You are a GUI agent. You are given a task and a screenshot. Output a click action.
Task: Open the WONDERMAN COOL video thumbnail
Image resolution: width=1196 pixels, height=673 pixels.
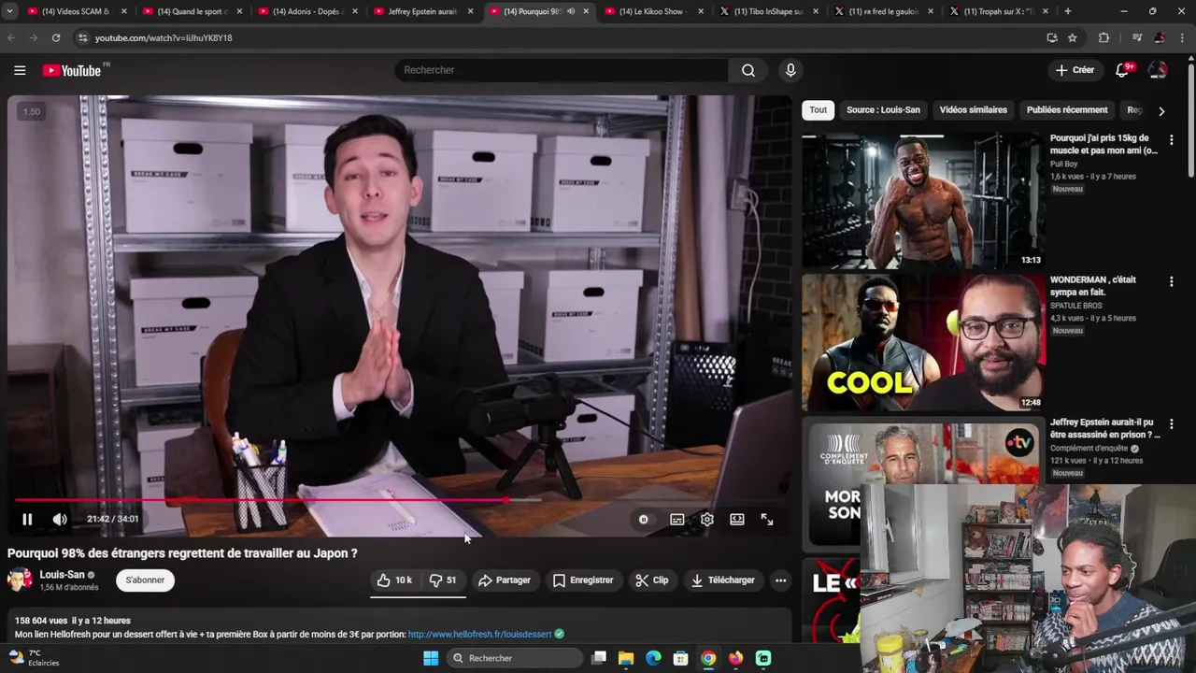[923, 343]
